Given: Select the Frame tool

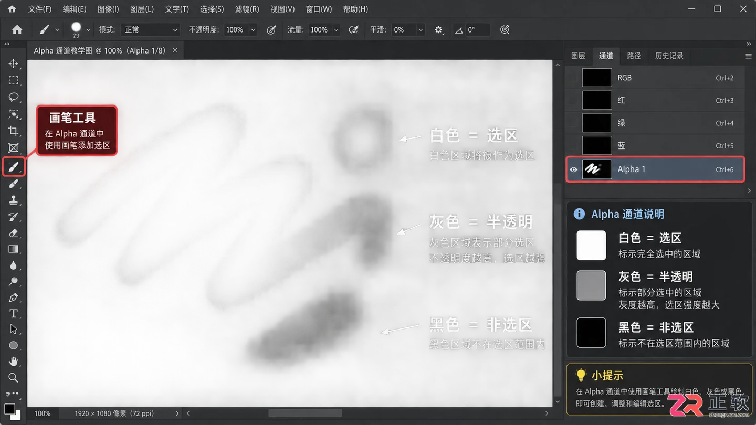Looking at the screenshot, I should (13, 148).
